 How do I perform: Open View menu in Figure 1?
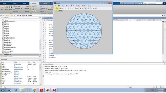tap(63, 6)
